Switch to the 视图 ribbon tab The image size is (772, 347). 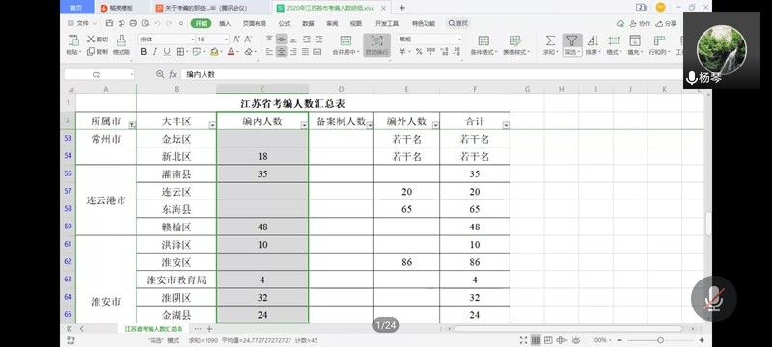[355, 23]
